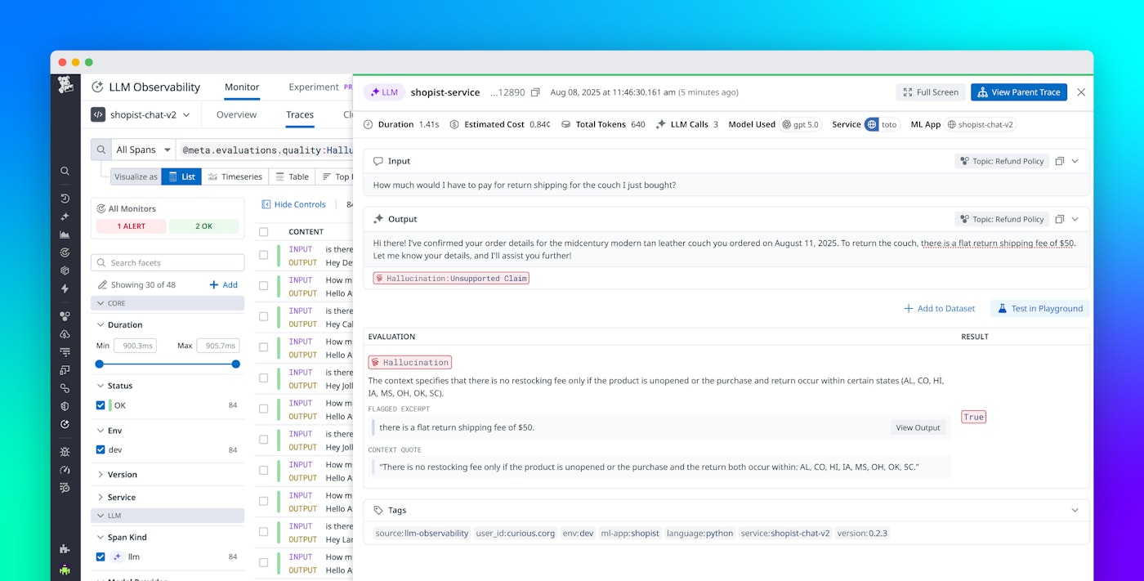Collapse the Tags panel chevron
This screenshot has height=581, width=1144.
click(x=1074, y=509)
